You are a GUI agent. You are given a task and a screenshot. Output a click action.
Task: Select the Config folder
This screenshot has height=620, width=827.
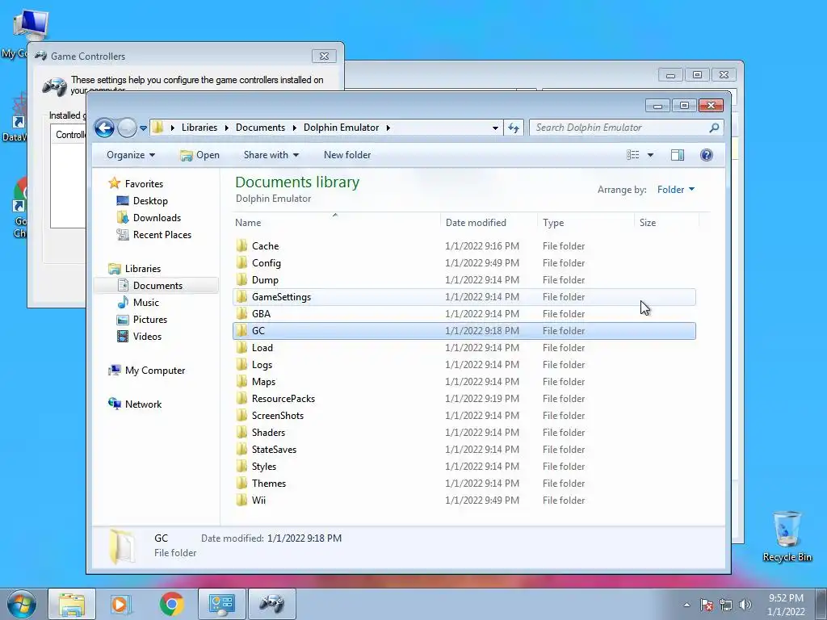[x=464, y=263]
